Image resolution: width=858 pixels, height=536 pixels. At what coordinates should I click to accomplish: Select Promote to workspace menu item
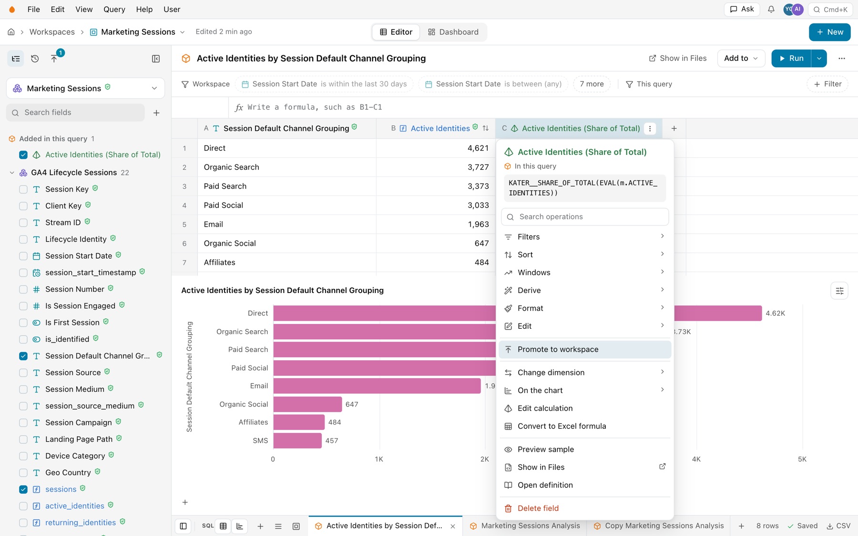click(585, 349)
